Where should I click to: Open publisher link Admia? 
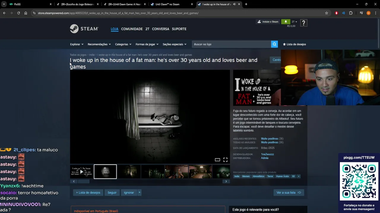coord(265,158)
